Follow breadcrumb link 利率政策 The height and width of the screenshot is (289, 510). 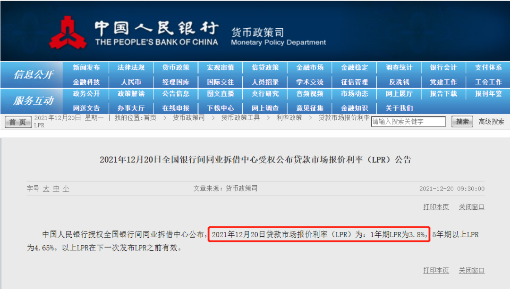[x=289, y=117]
